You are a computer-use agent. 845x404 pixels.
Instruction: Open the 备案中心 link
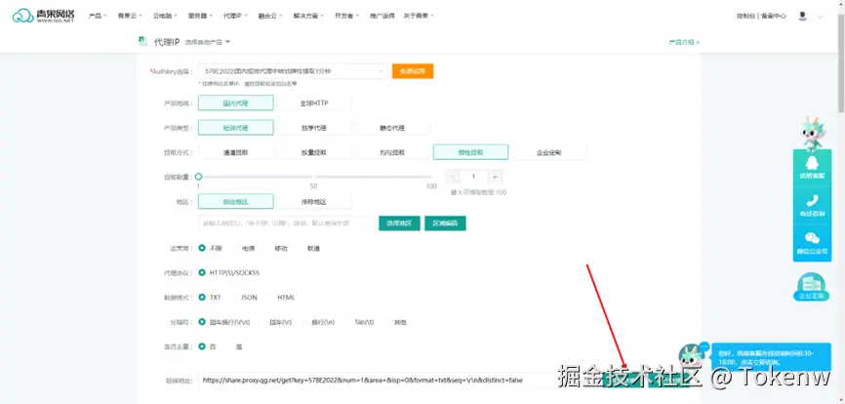[x=775, y=17]
